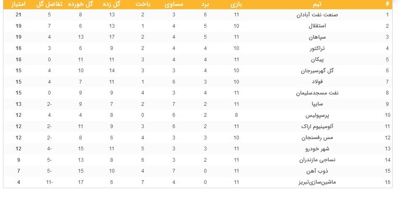401x197 pixels.
Task: Open the پرسپولیس team row
Action: click(x=325, y=115)
